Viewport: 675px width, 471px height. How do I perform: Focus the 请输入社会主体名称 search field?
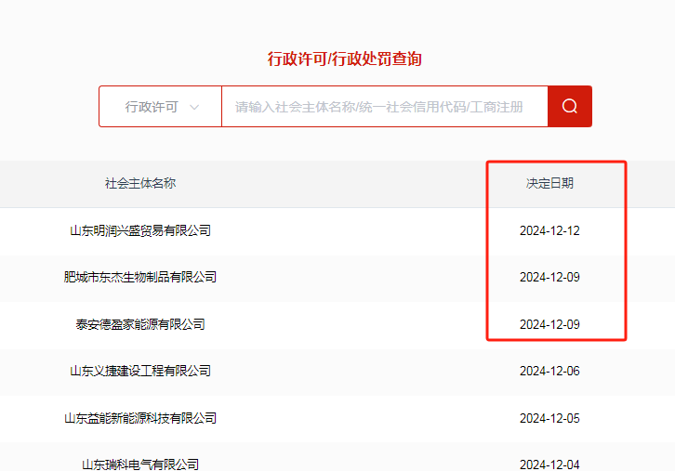[384, 106]
